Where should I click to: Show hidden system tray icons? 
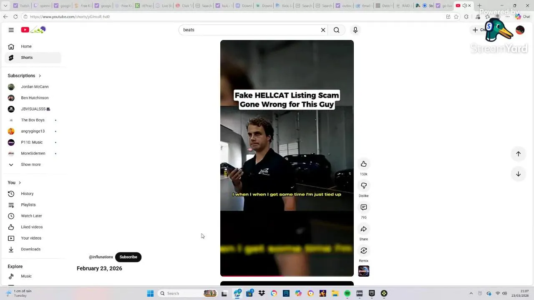coord(471,294)
